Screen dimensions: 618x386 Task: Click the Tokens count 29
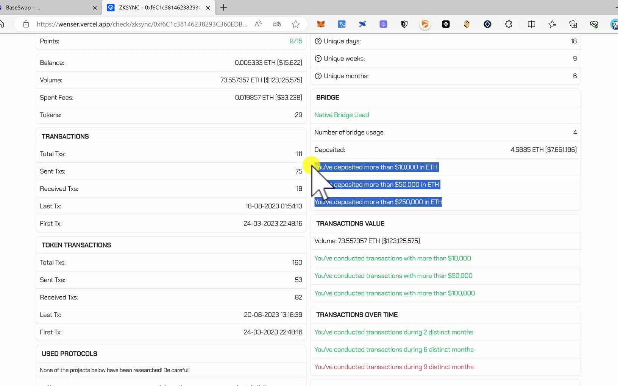pos(298,115)
